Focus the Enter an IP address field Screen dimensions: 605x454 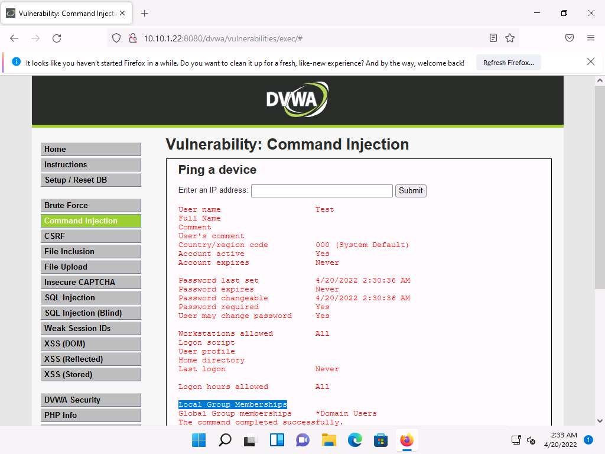[321, 190]
